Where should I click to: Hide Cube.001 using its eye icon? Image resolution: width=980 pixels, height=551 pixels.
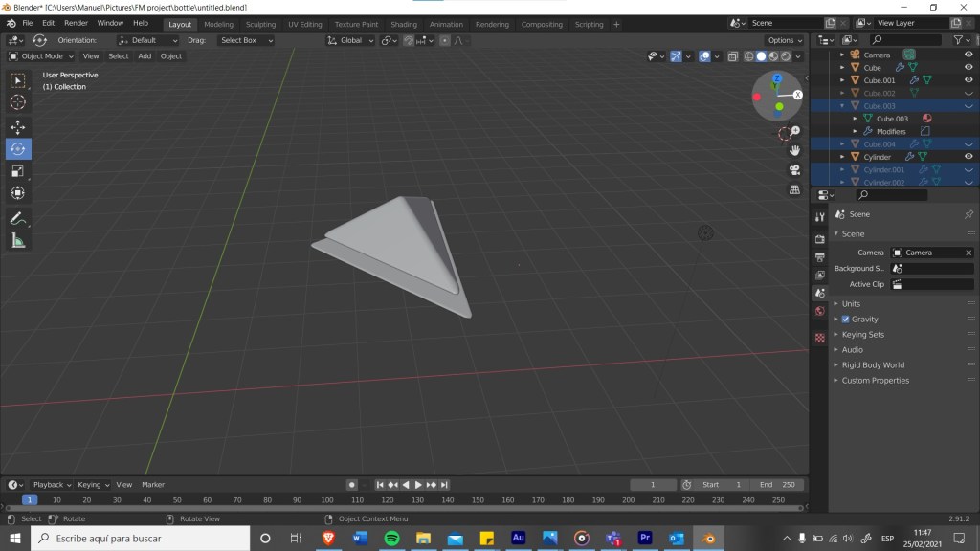click(969, 80)
